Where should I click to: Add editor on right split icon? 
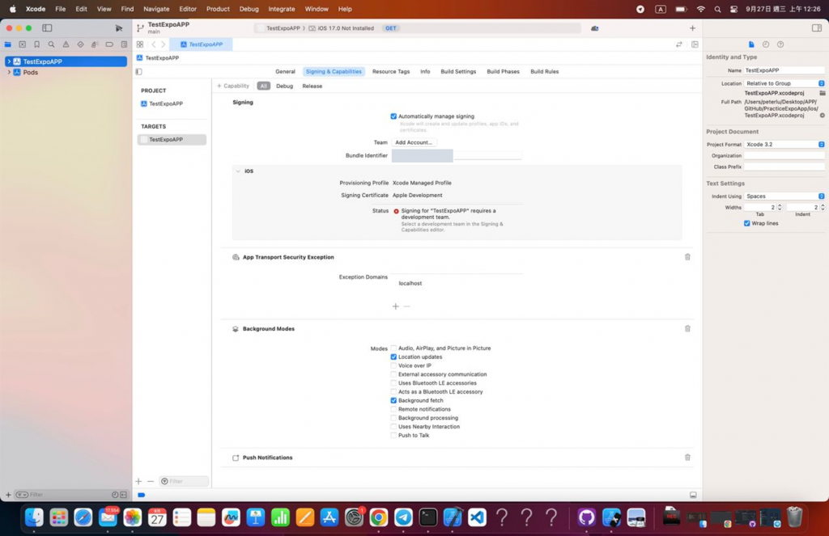[x=695, y=44]
